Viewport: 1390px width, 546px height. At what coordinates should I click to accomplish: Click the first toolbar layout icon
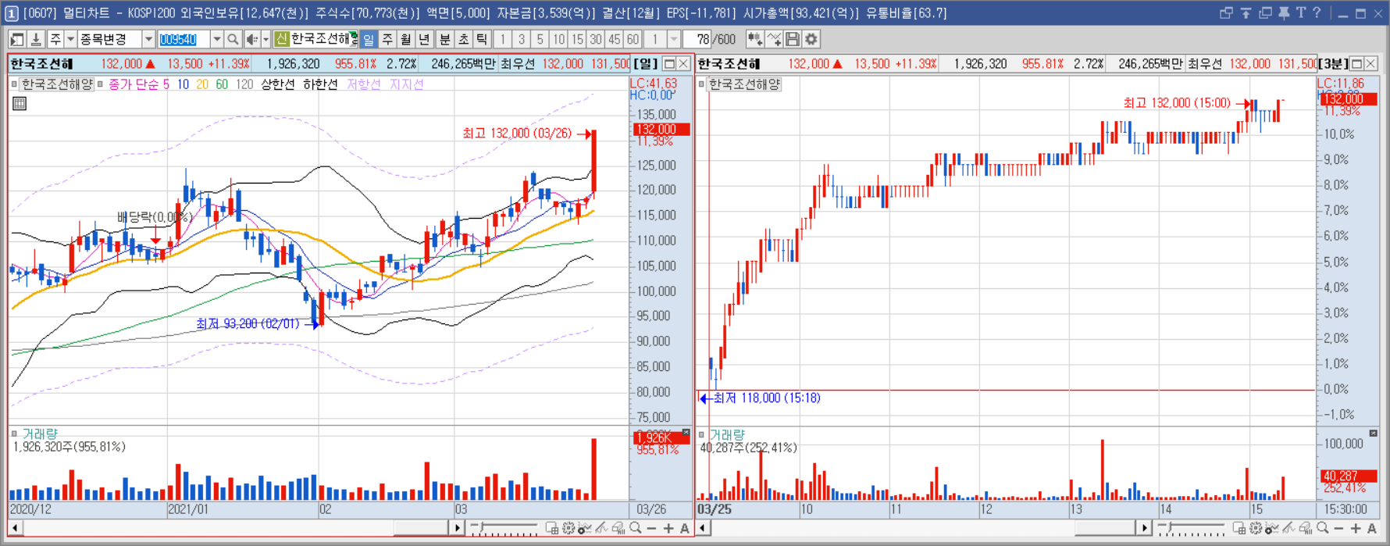point(16,39)
